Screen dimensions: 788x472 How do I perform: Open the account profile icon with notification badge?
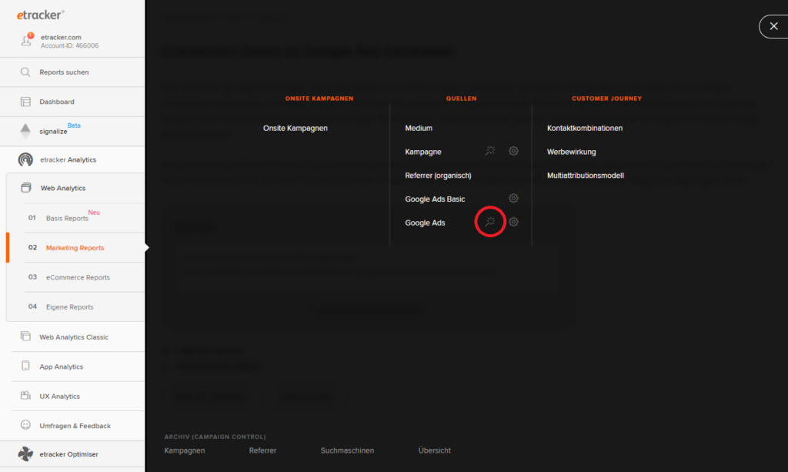27,40
